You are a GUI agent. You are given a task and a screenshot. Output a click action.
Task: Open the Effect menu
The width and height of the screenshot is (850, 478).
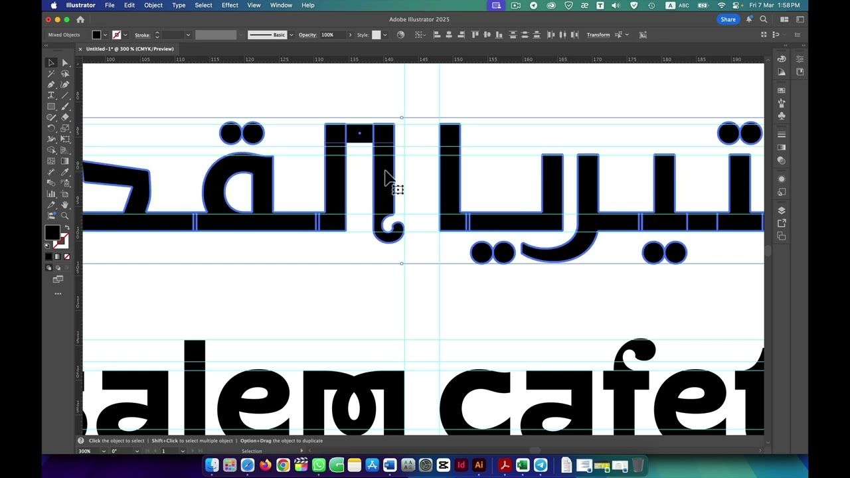coord(230,5)
